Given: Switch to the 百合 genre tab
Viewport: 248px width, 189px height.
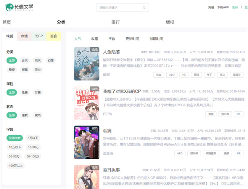Looking at the screenshot, I should [x=53, y=36].
